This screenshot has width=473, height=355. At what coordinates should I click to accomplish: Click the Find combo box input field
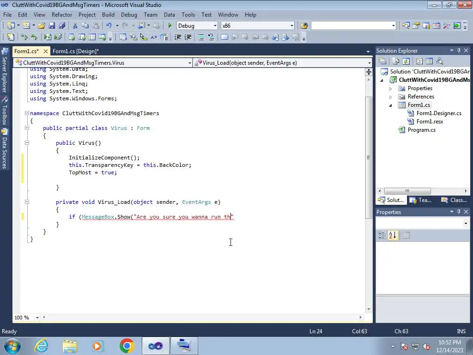click(x=351, y=26)
